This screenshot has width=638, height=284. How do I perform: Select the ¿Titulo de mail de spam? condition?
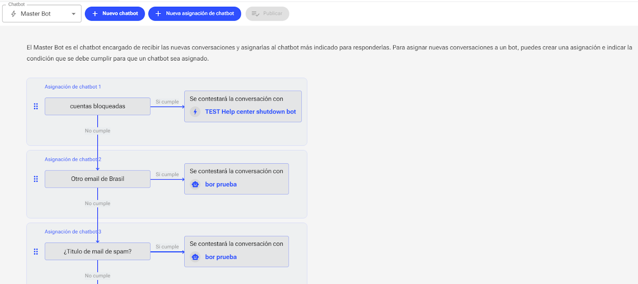[98, 251]
